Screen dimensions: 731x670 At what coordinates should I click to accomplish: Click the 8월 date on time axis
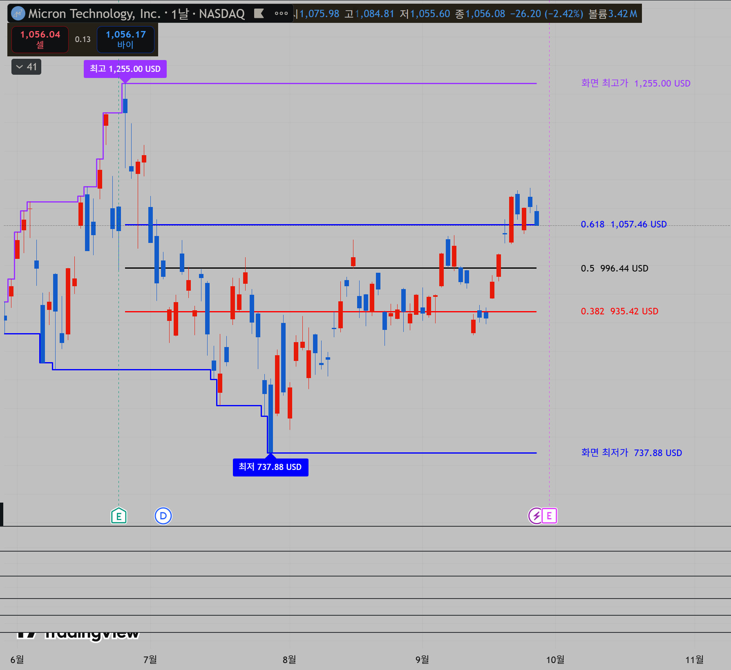(x=289, y=659)
